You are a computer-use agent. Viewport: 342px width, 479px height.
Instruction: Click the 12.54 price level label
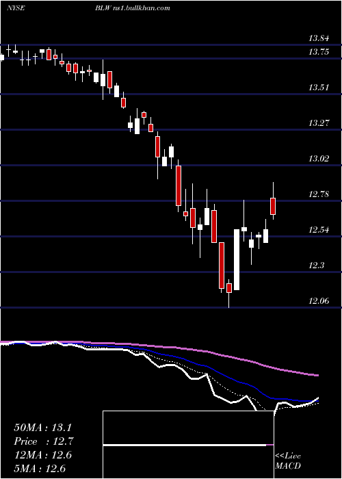pyautogui.click(x=319, y=230)
